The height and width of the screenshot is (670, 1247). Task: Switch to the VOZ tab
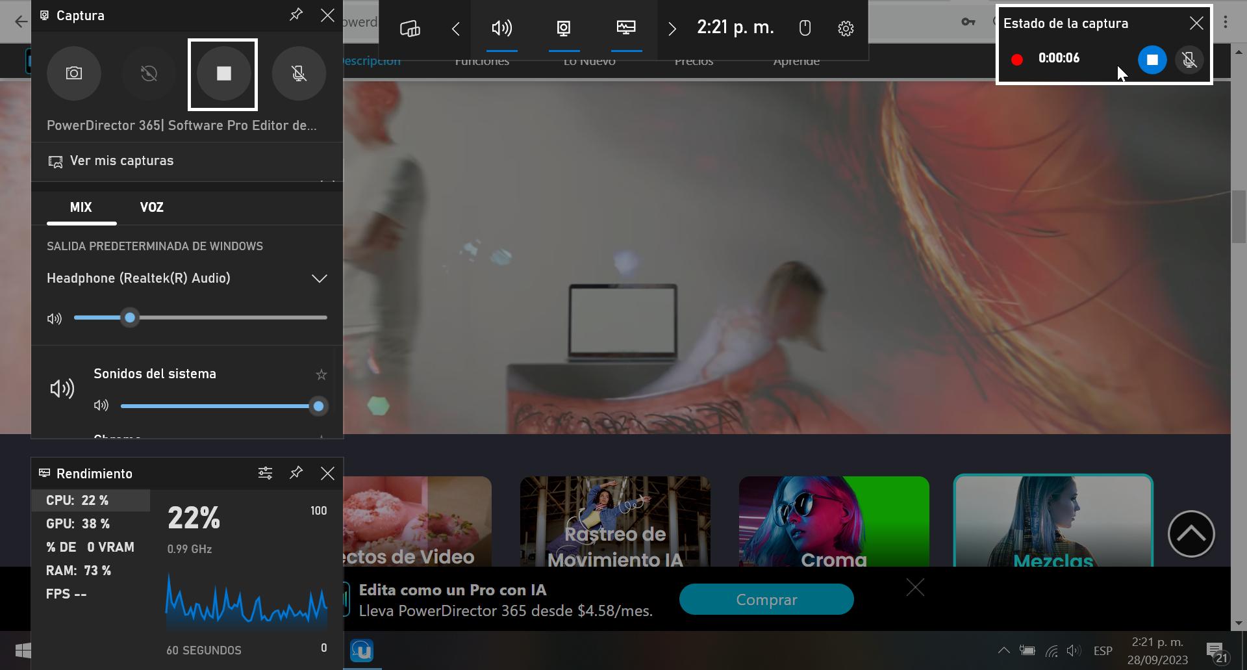point(152,207)
